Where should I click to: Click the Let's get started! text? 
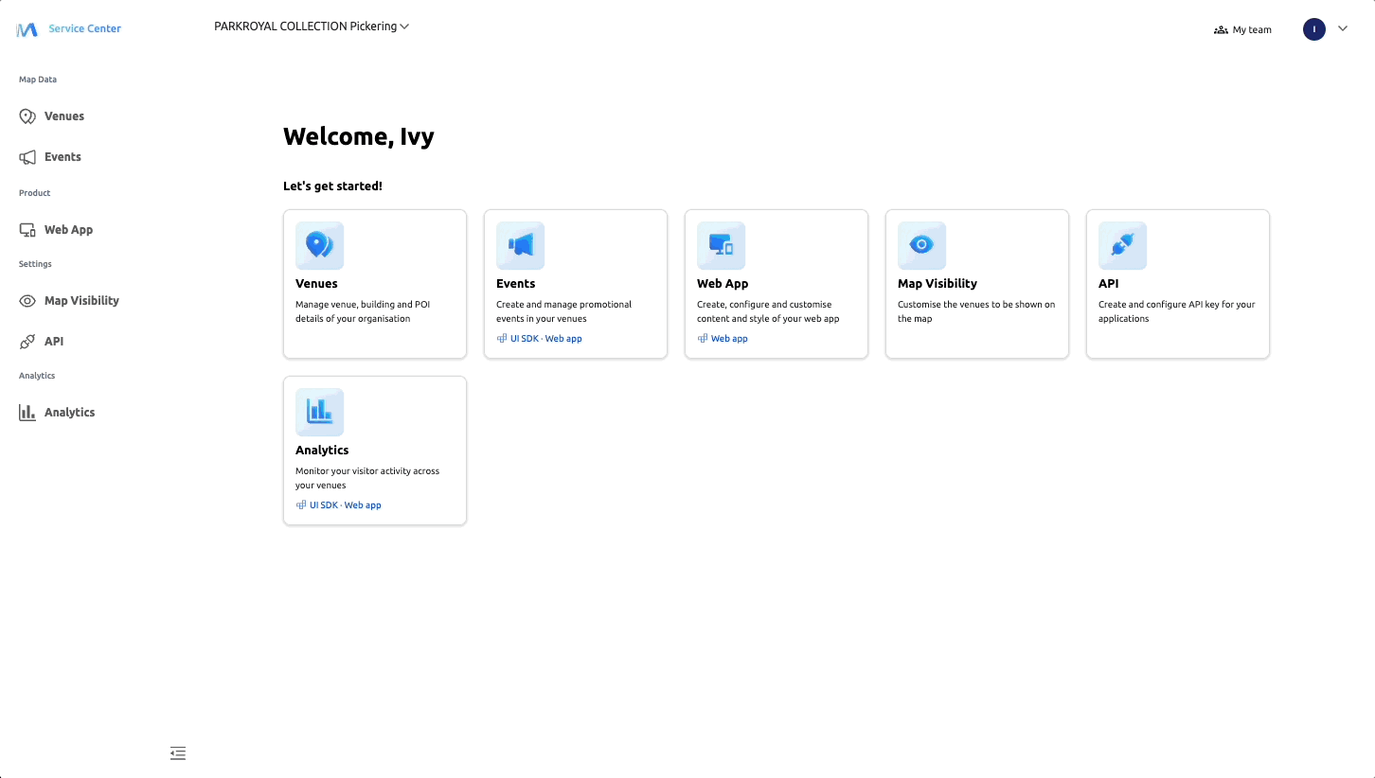333,186
